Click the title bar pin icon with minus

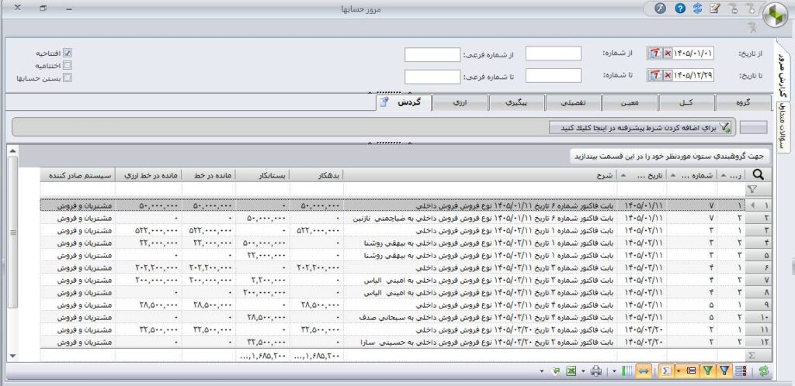tap(733, 9)
